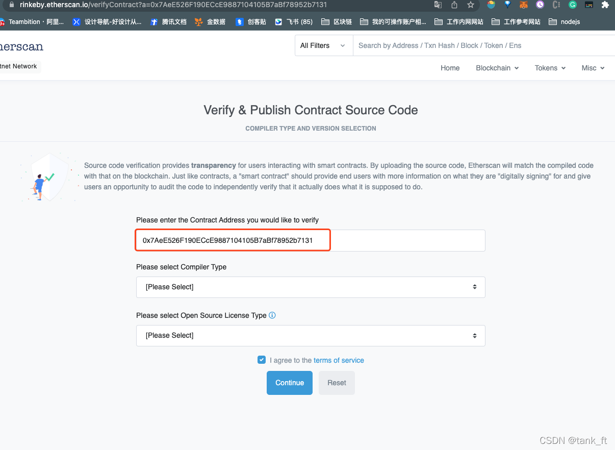
Task: Open the blue diamond extension icon
Action: tap(507, 5)
